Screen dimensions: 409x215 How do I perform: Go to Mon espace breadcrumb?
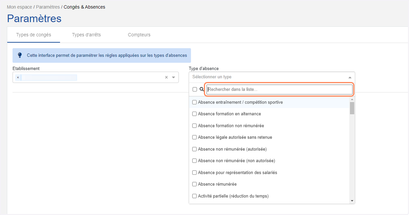pos(19,7)
